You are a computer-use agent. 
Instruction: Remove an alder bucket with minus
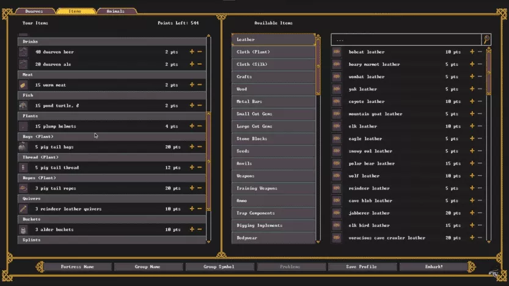200,229
